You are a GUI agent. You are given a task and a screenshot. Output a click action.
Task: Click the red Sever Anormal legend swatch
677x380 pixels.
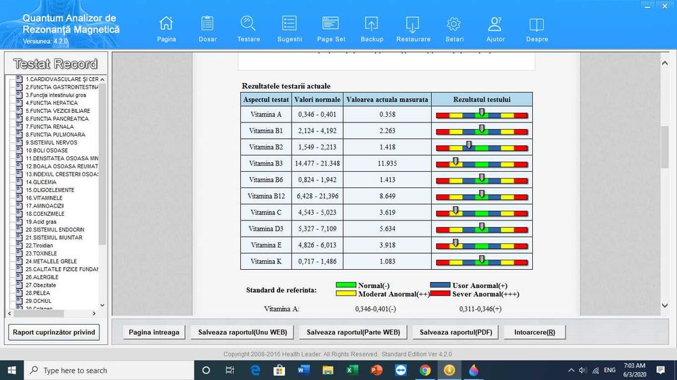[x=440, y=293]
